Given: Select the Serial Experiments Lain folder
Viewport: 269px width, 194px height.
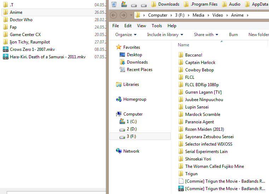Looking at the screenshot, I should (203, 152).
